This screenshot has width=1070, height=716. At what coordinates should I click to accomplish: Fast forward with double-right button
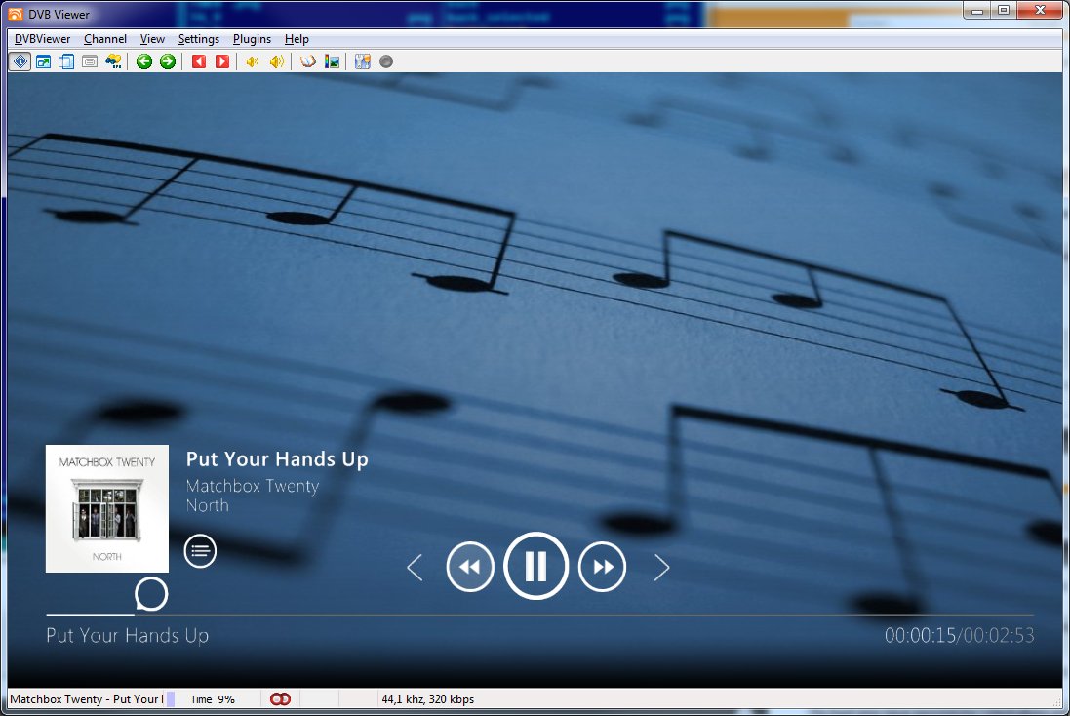pyautogui.click(x=602, y=567)
